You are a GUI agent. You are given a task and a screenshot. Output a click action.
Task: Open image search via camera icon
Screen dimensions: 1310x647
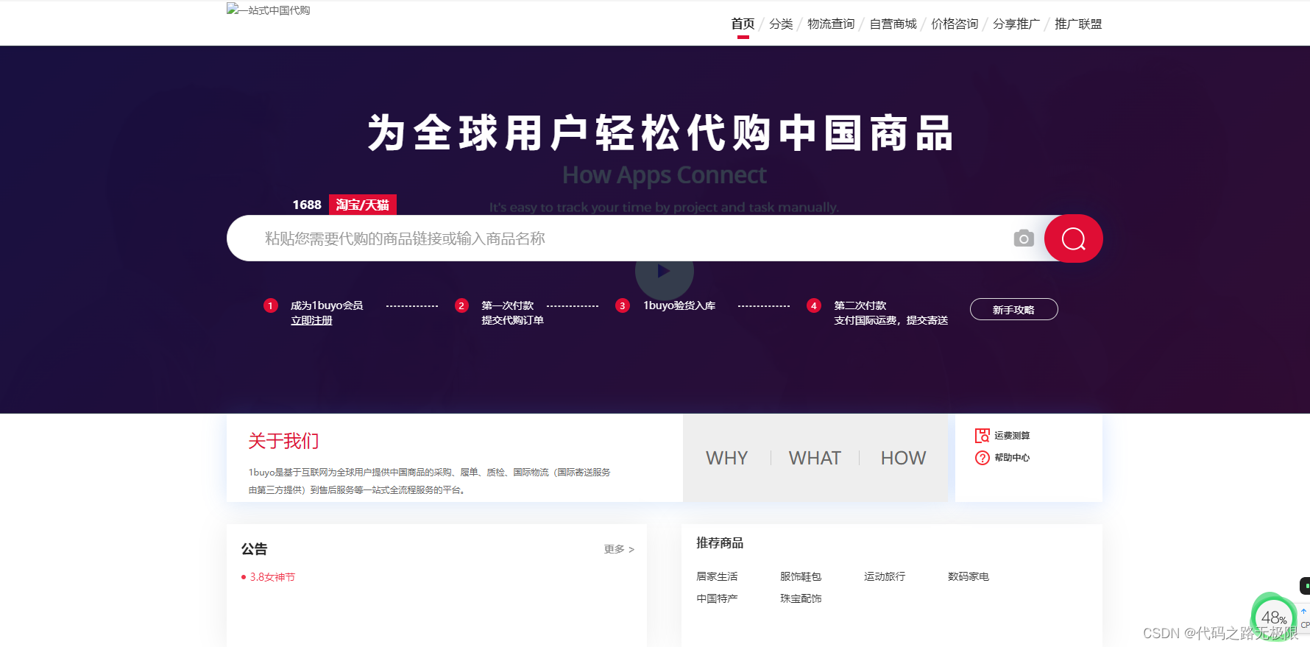(1024, 238)
